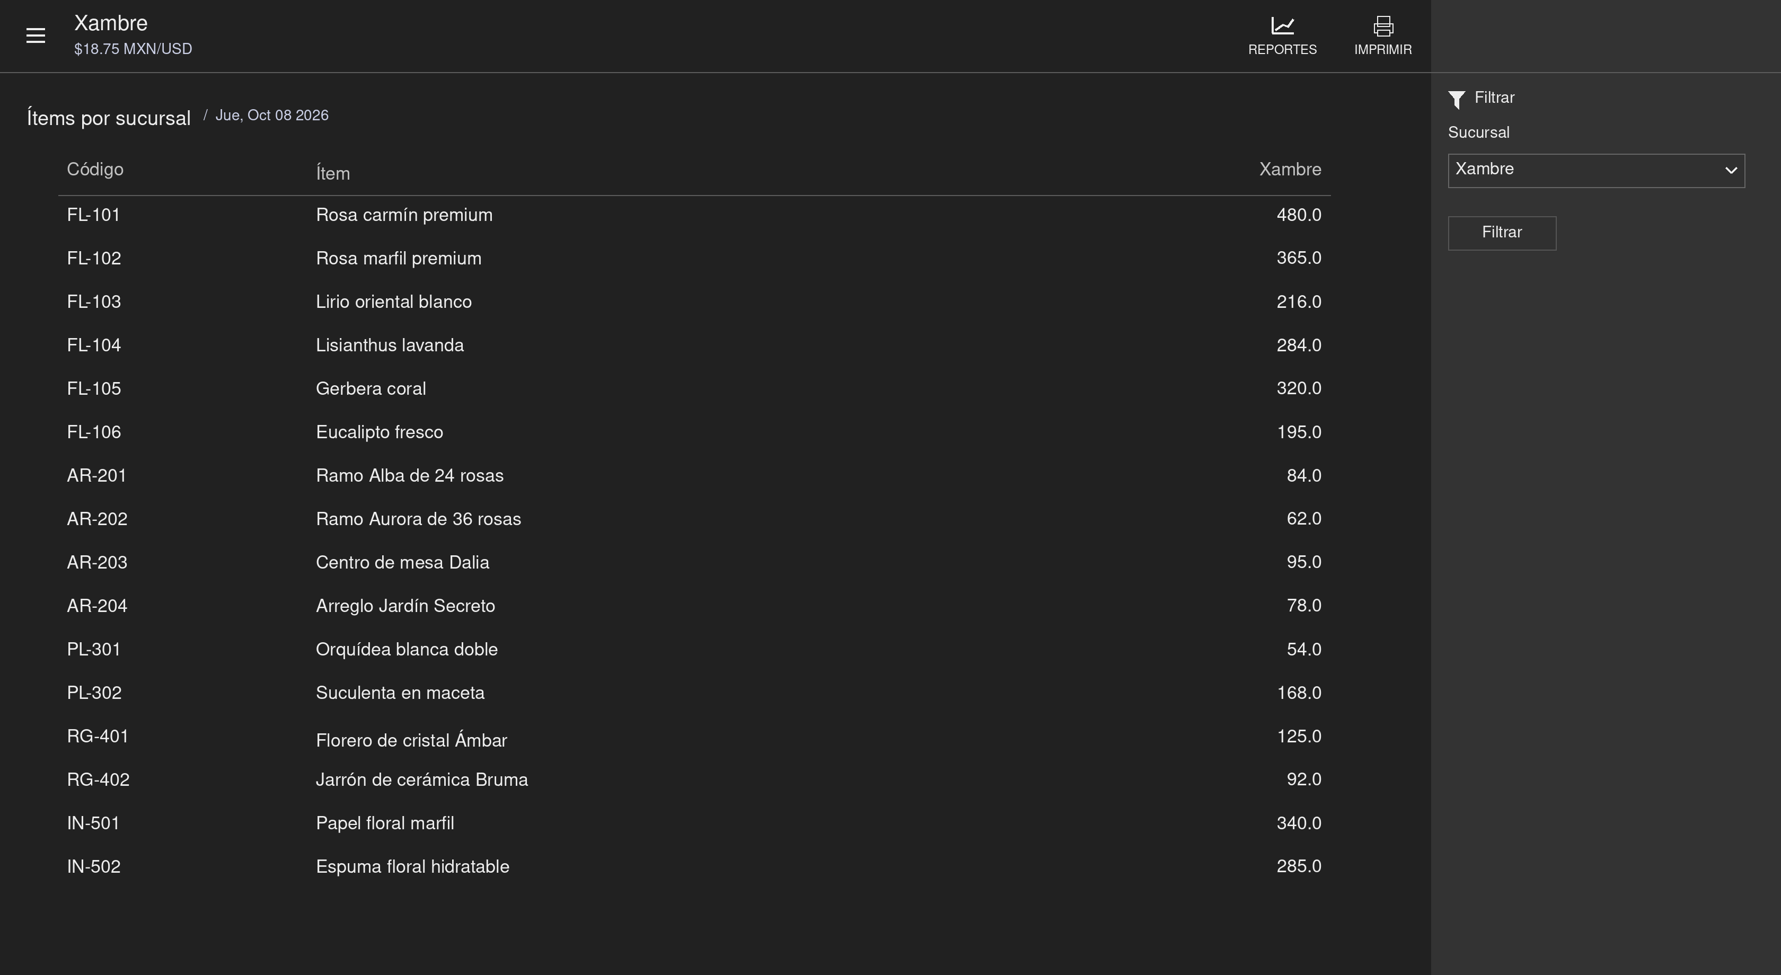
Task: Click quantity 168.0 for Suculenta en maceta
Action: [1299, 693]
